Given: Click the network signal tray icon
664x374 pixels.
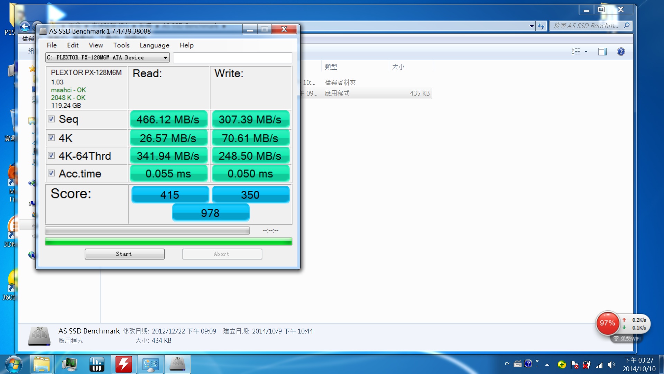Looking at the screenshot, I should [599, 365].
